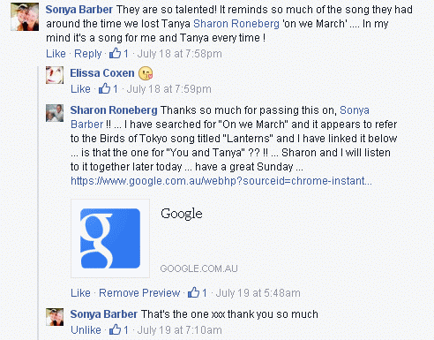Like Sonya Barber's first comment
The height and width of the screenshot is (340, 434).
pyautogui.click(x=56, y=54)
